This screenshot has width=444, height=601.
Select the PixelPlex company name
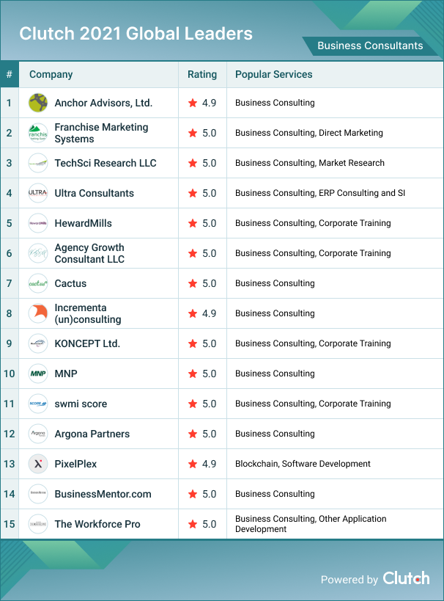(x=75, y=464)
